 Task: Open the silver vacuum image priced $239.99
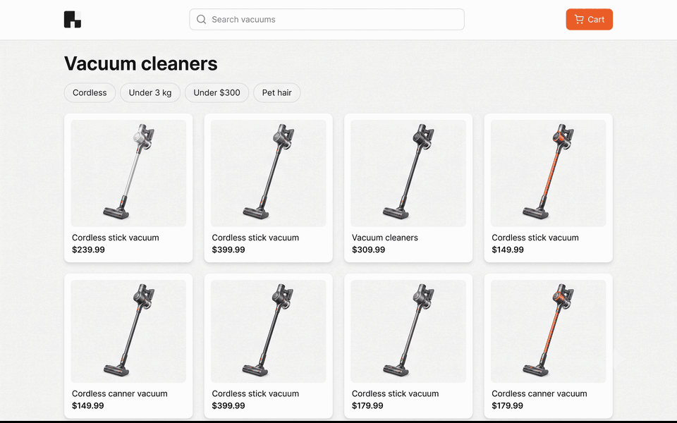click(128, 173)
